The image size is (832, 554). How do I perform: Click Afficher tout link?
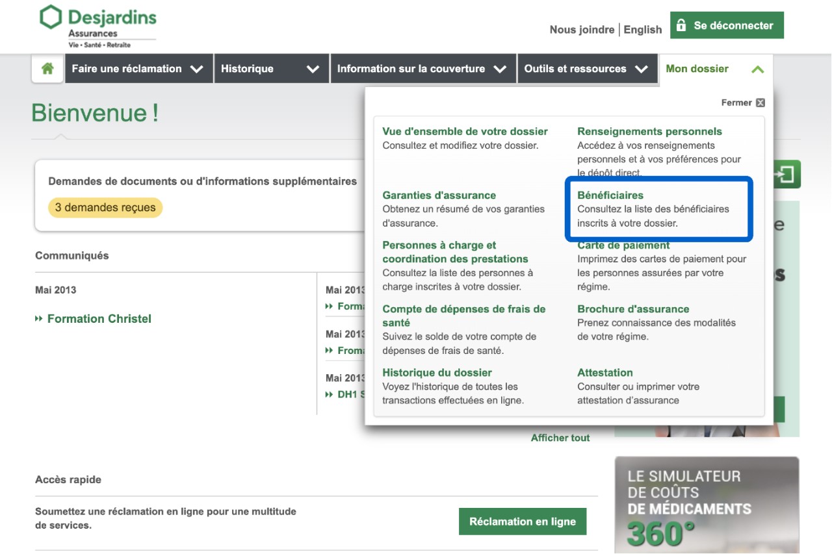pyautogui.click(x=560, y=438)
